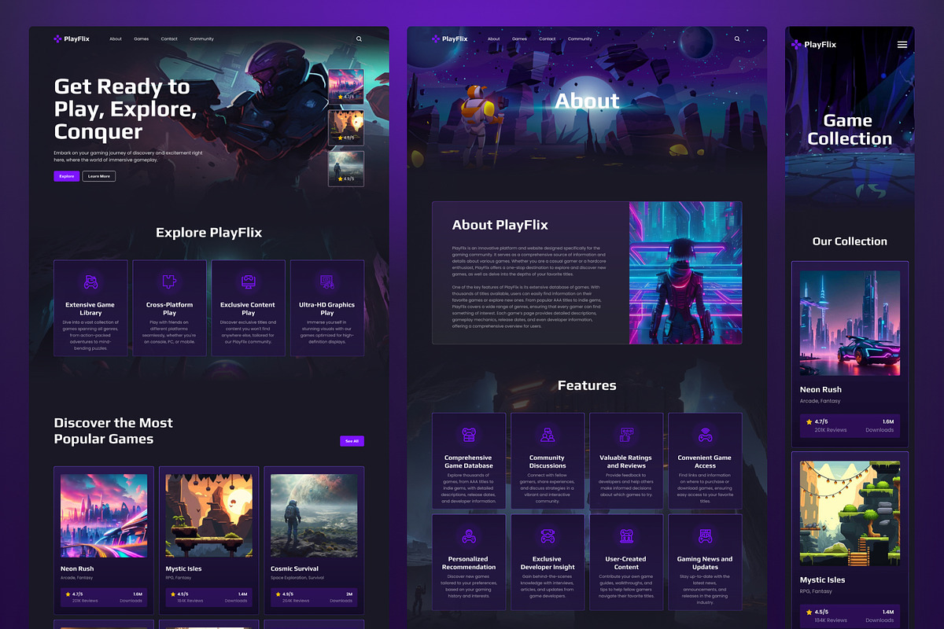The height and width of the screenshot is (629, 944).
Task: Click the Cross-Platform Play puzzle icon
Action: point(169,281)
